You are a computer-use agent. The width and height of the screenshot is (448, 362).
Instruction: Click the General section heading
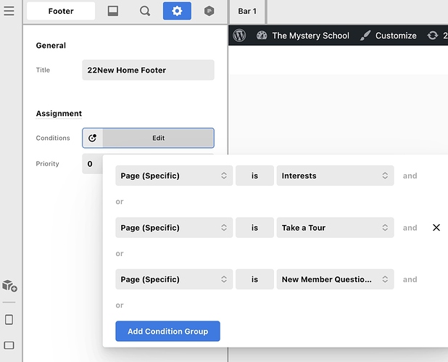51,46
